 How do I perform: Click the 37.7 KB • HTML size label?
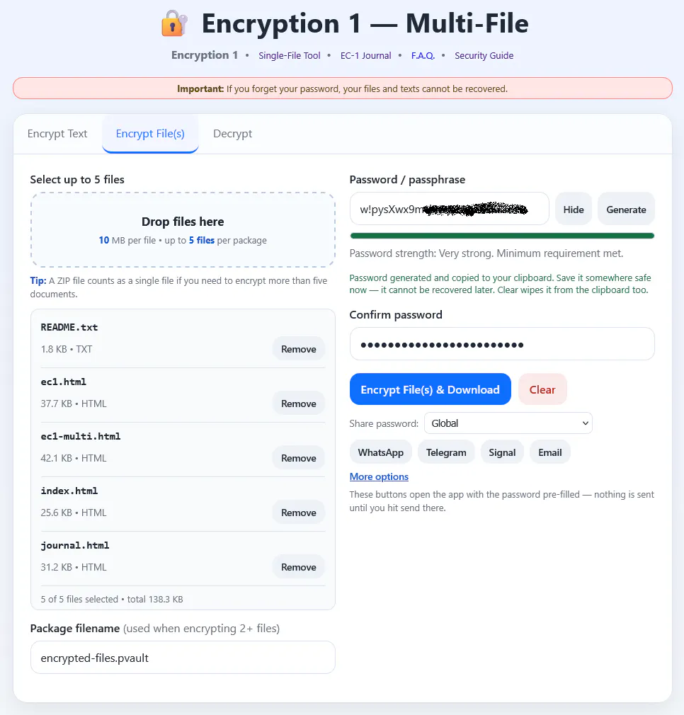pos(74,404)
